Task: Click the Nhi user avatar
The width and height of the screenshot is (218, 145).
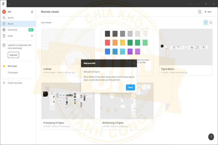Action: (4, 12)
